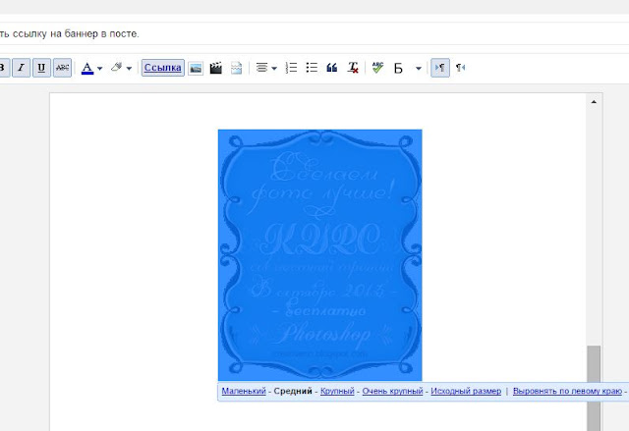Image resolution: width=629 pixels, height=431 pixels.
Task: Insert image using picture icon
Action: pyautogui.click(x=196, y=68)
